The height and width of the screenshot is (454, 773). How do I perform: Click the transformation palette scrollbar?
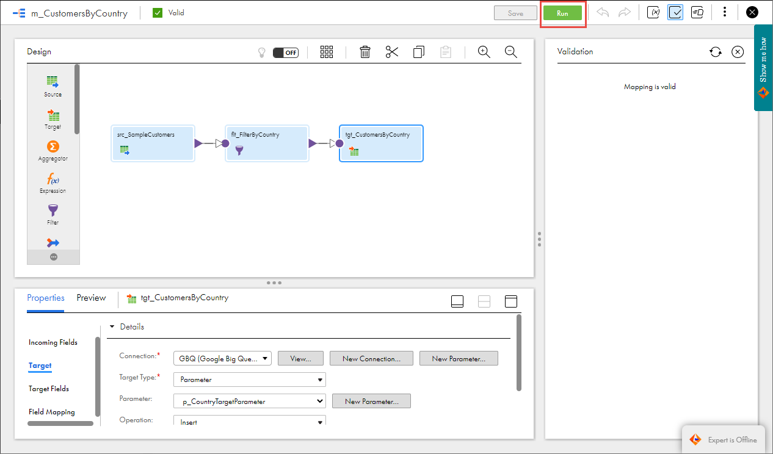point(77,99)
